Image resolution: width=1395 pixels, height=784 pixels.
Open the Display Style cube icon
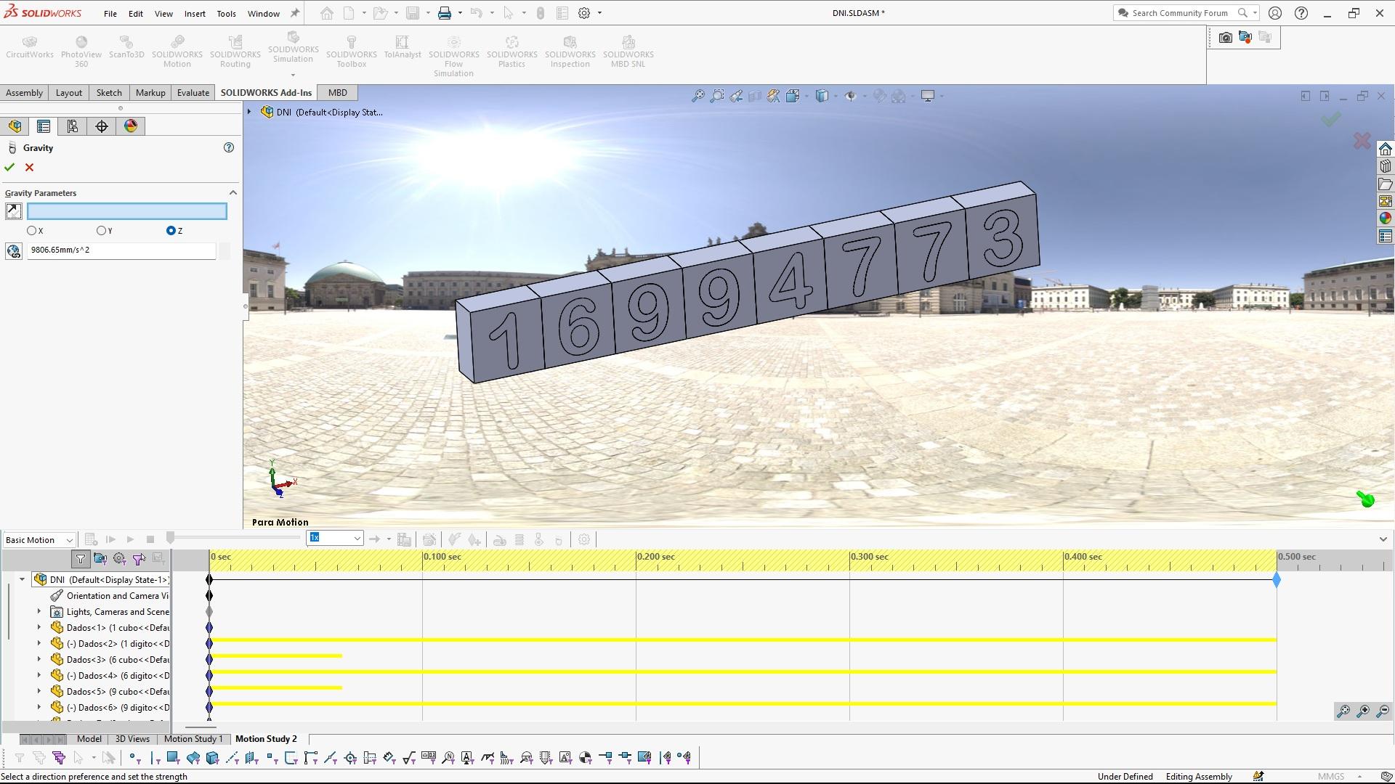click(822, 96)
